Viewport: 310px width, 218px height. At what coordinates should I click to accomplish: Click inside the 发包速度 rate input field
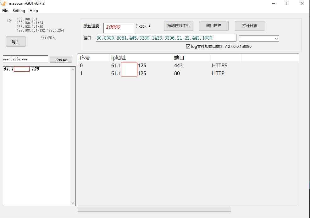click(x=119, y=28)
